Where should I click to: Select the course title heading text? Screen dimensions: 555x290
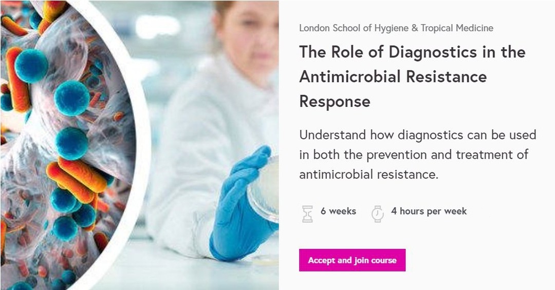[412, 77]
